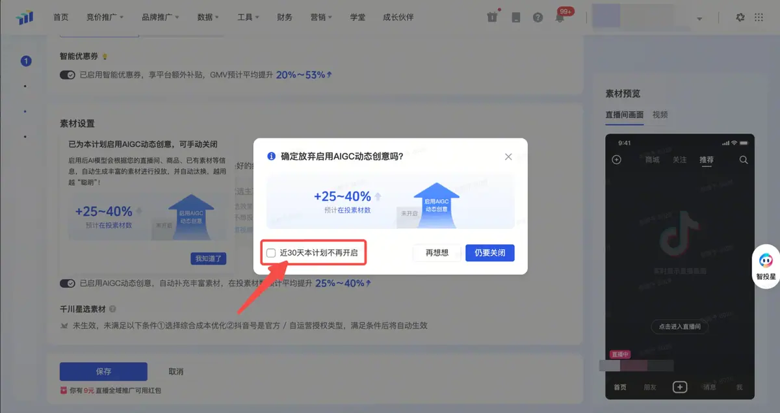The image size is (780, 413).
Task: Click the 保存 button
Action: (x=103, y=371)
